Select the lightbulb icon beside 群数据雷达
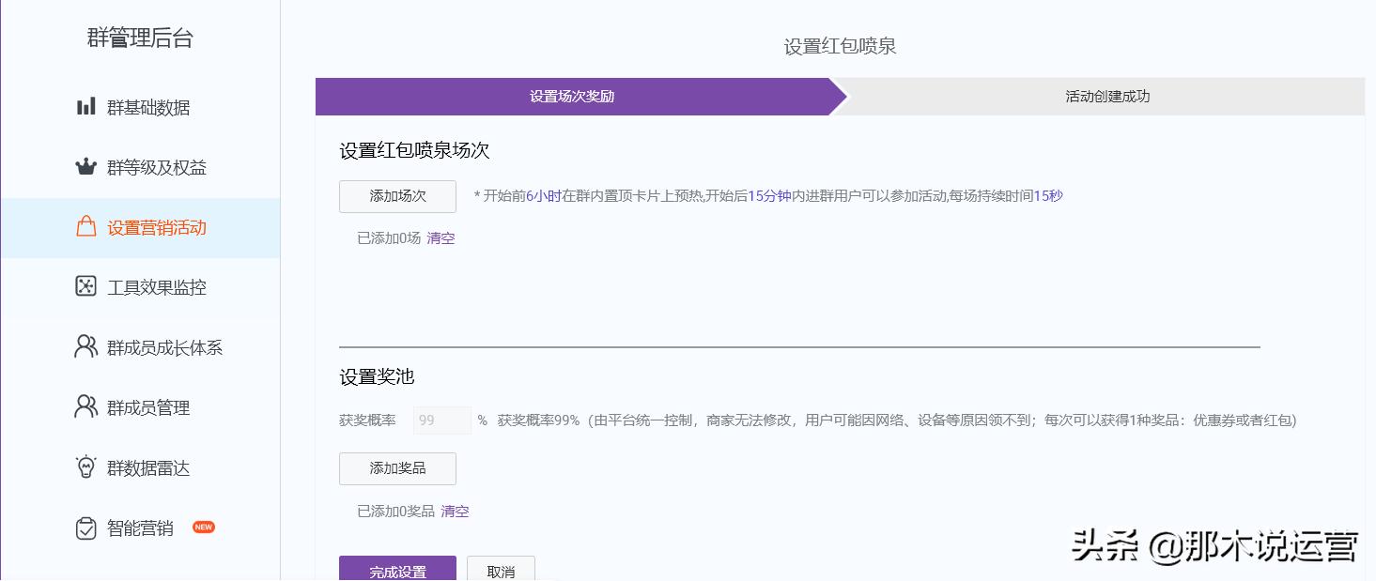This screenshot has height=581, width=1376. coord(85,467)
